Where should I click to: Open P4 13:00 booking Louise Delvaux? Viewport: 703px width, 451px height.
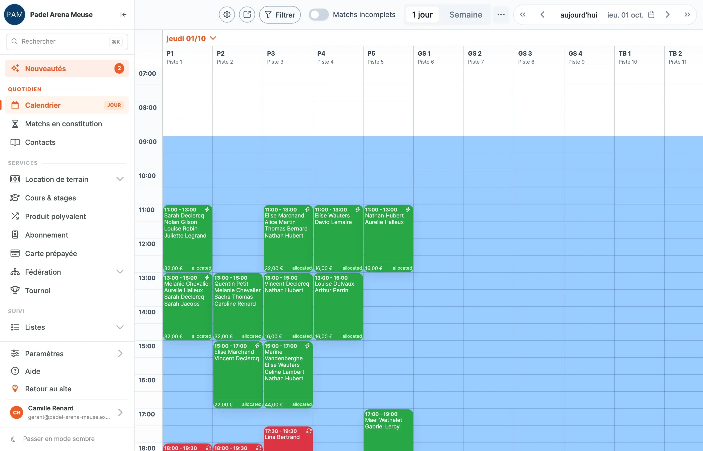[338, 307]
